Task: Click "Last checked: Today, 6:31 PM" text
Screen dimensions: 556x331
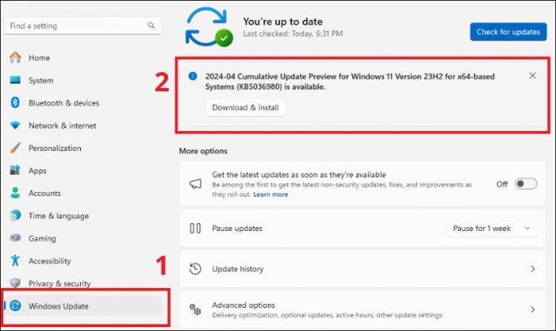Action: coord(293,33)
